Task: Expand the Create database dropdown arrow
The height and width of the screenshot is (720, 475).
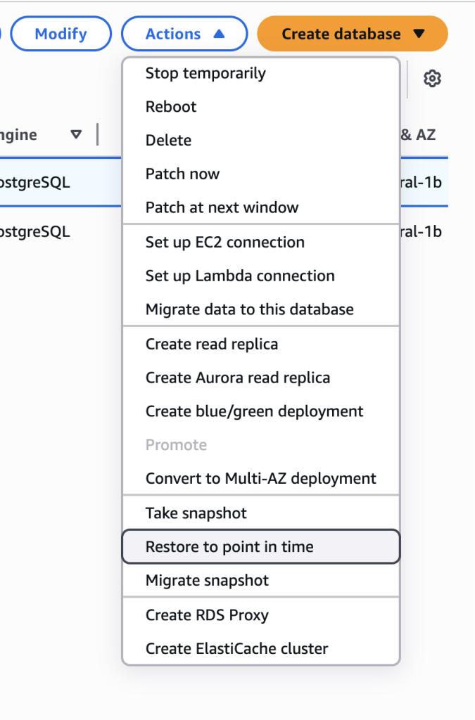Action: [x=419, y=34]
